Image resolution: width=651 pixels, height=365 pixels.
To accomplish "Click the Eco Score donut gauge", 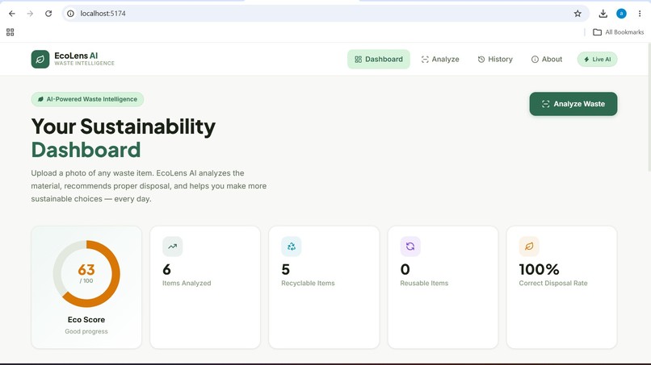I will pyautogui.click(x=86, y=274).
